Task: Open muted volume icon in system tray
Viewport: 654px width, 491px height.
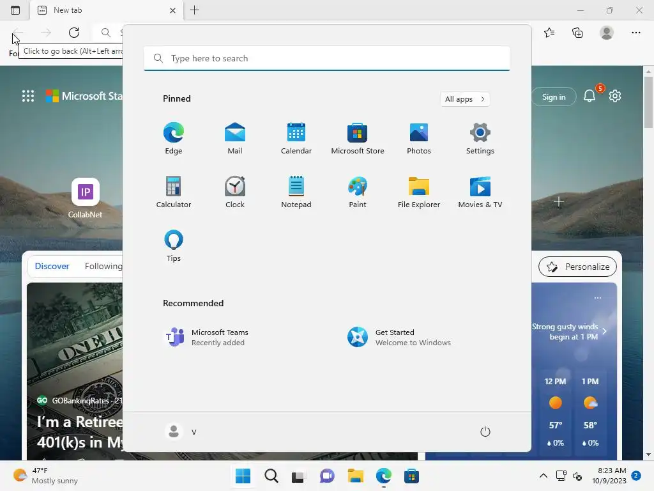Action: coord(577,476)
